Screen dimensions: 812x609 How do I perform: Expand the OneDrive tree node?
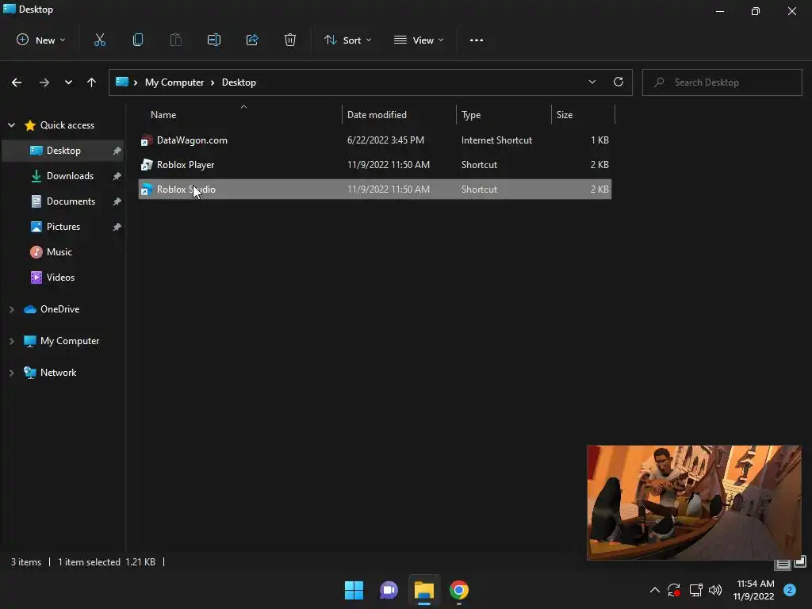(x=11, y=309)
